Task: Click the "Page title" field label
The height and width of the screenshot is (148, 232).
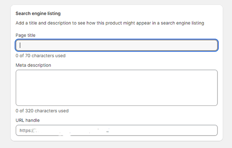Action: (x=26, y=35)
